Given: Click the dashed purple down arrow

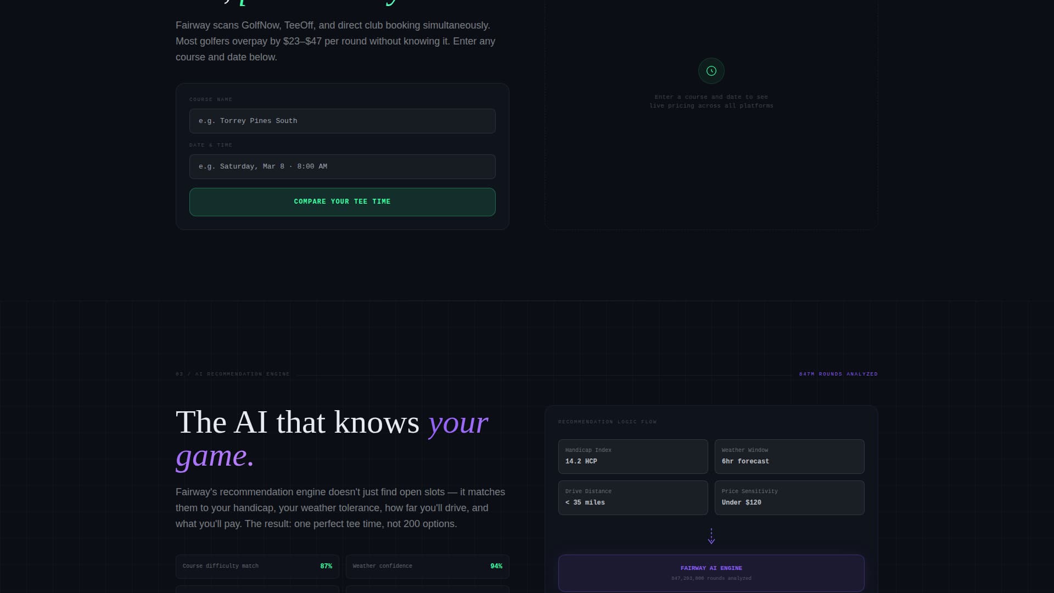Looking at the screenshot, I should tap(711, 536).
